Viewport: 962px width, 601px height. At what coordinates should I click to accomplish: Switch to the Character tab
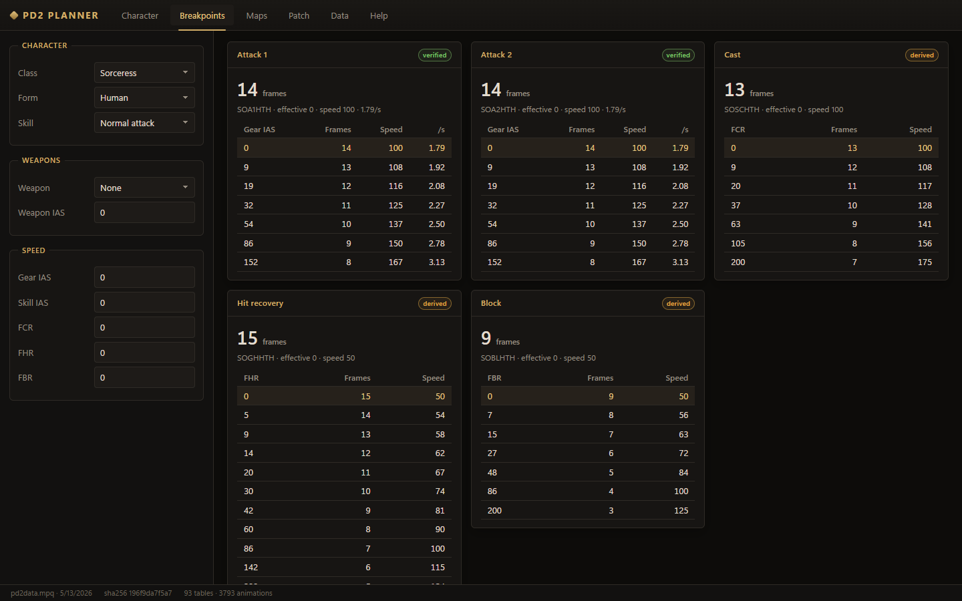click(140, 15)
